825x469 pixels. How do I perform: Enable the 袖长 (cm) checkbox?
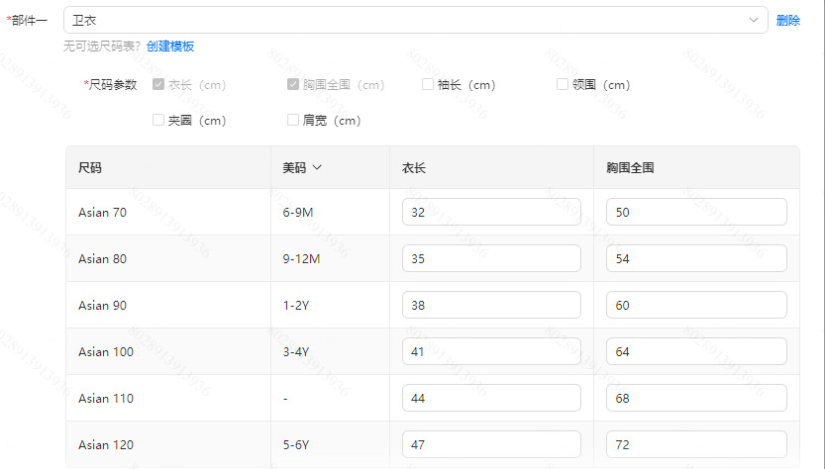[428, 84]
